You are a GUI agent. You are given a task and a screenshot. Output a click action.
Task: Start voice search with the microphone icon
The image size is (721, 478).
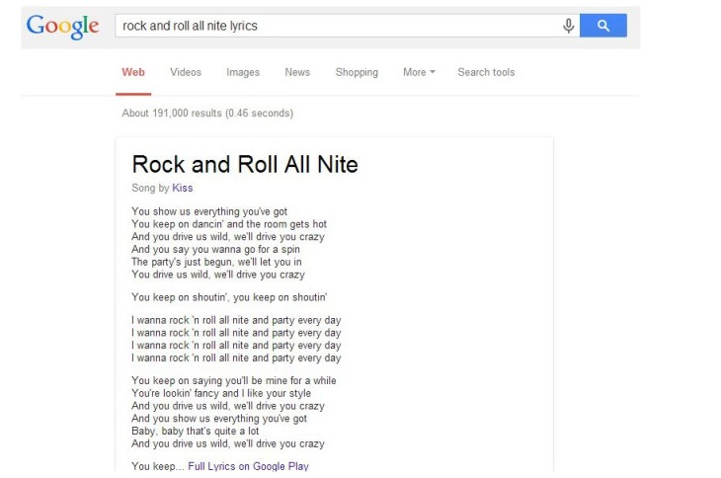569,26
